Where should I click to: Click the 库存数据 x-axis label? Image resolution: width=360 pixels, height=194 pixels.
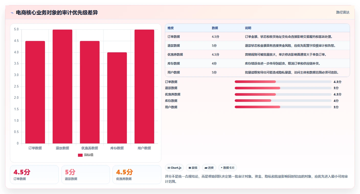pos(117,148)
